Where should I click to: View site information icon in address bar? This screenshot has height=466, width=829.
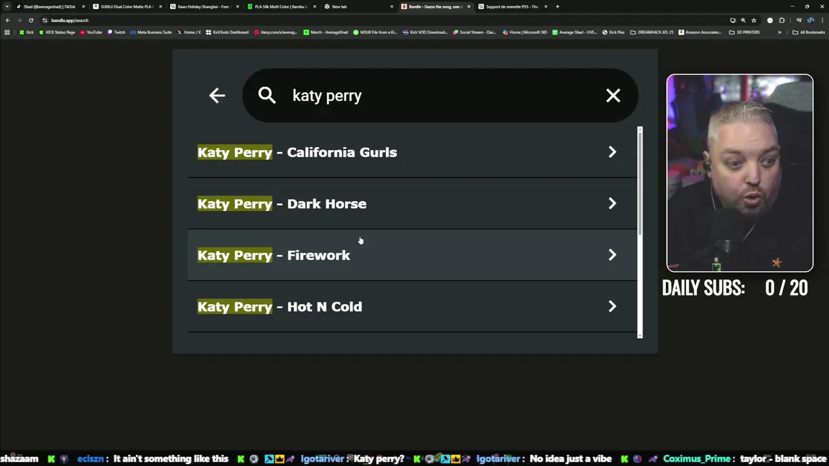point(45,20)
